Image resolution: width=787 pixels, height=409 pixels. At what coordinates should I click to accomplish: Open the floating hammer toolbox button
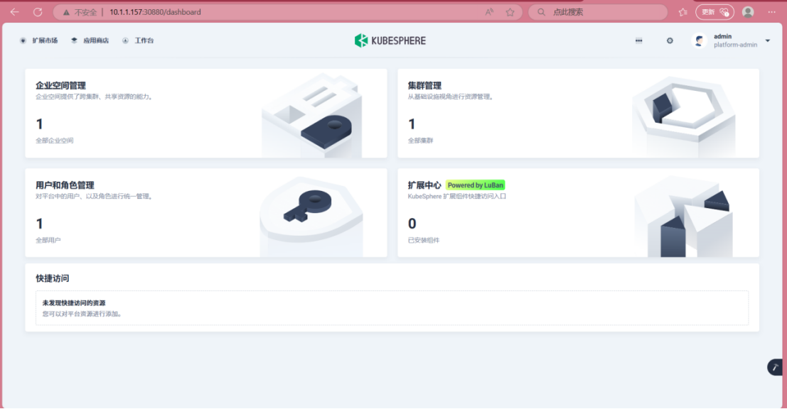[775, 367]
